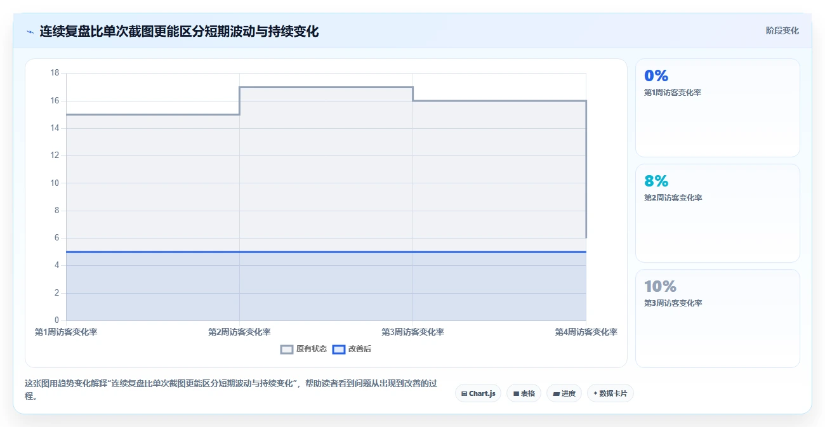825x427 pixels.
Task: Toggle the 改善后 legend entry
Action: [x=352, y=349]
